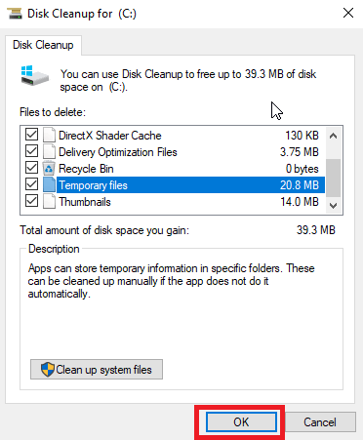Uncheck the Delivery Optimization Files checkbox
This screenshot has width=363, height=440.
coord(31,151)
